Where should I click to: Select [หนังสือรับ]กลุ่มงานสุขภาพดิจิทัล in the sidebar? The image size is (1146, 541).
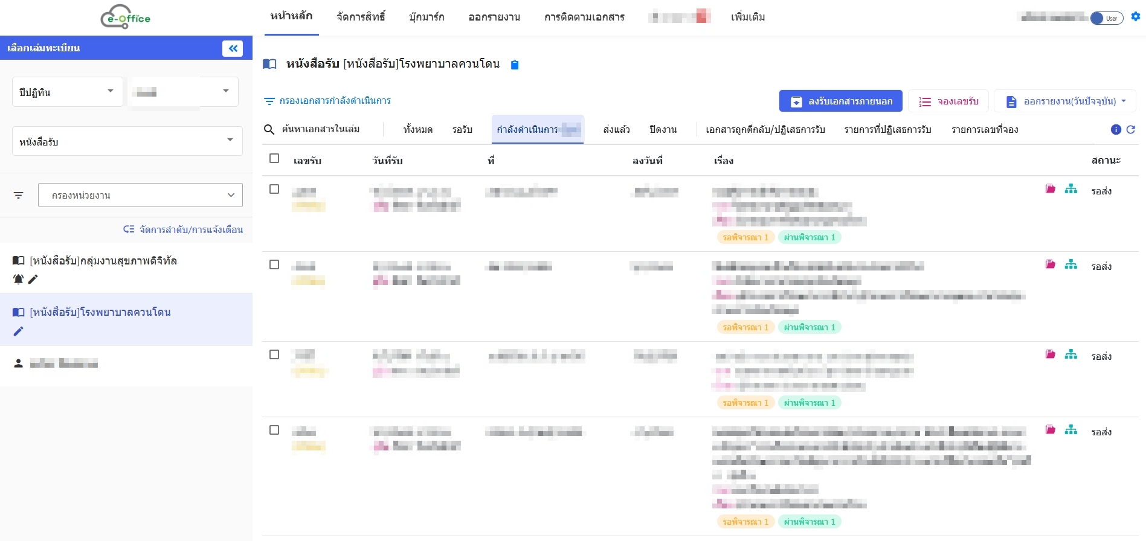click(x=103, y=261)
